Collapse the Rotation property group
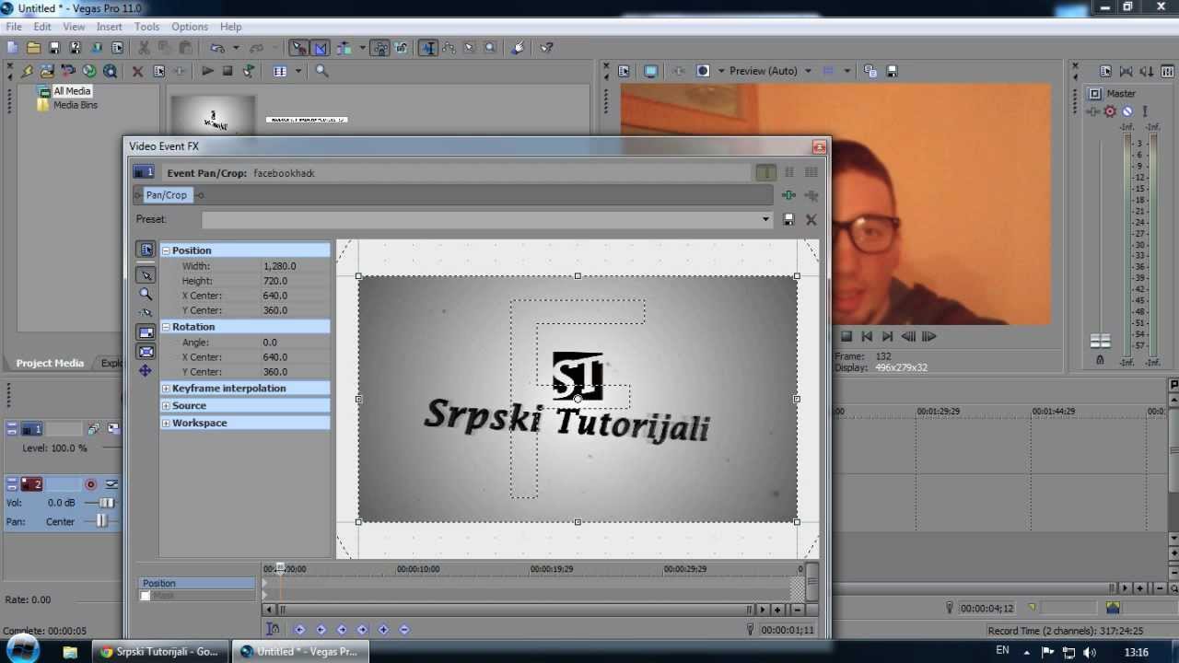 166,327
